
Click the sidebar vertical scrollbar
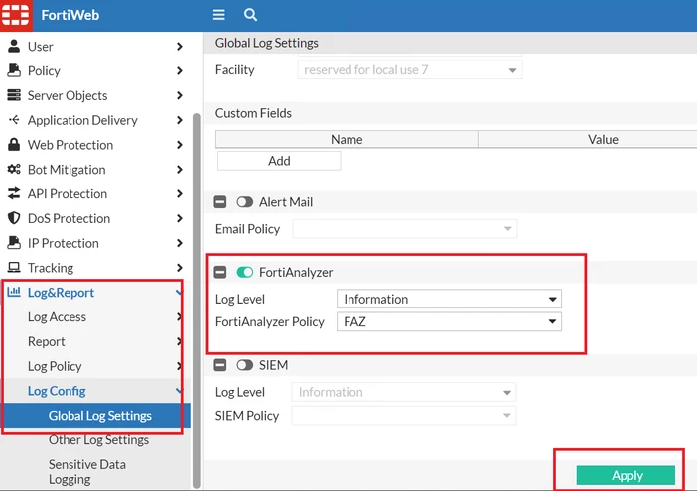click(x=196, y=301)
